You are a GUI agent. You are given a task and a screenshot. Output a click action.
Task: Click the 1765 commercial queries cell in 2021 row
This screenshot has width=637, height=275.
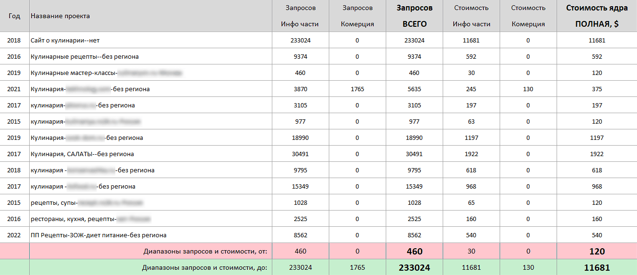pyautogui.click(x=357, y=89)
